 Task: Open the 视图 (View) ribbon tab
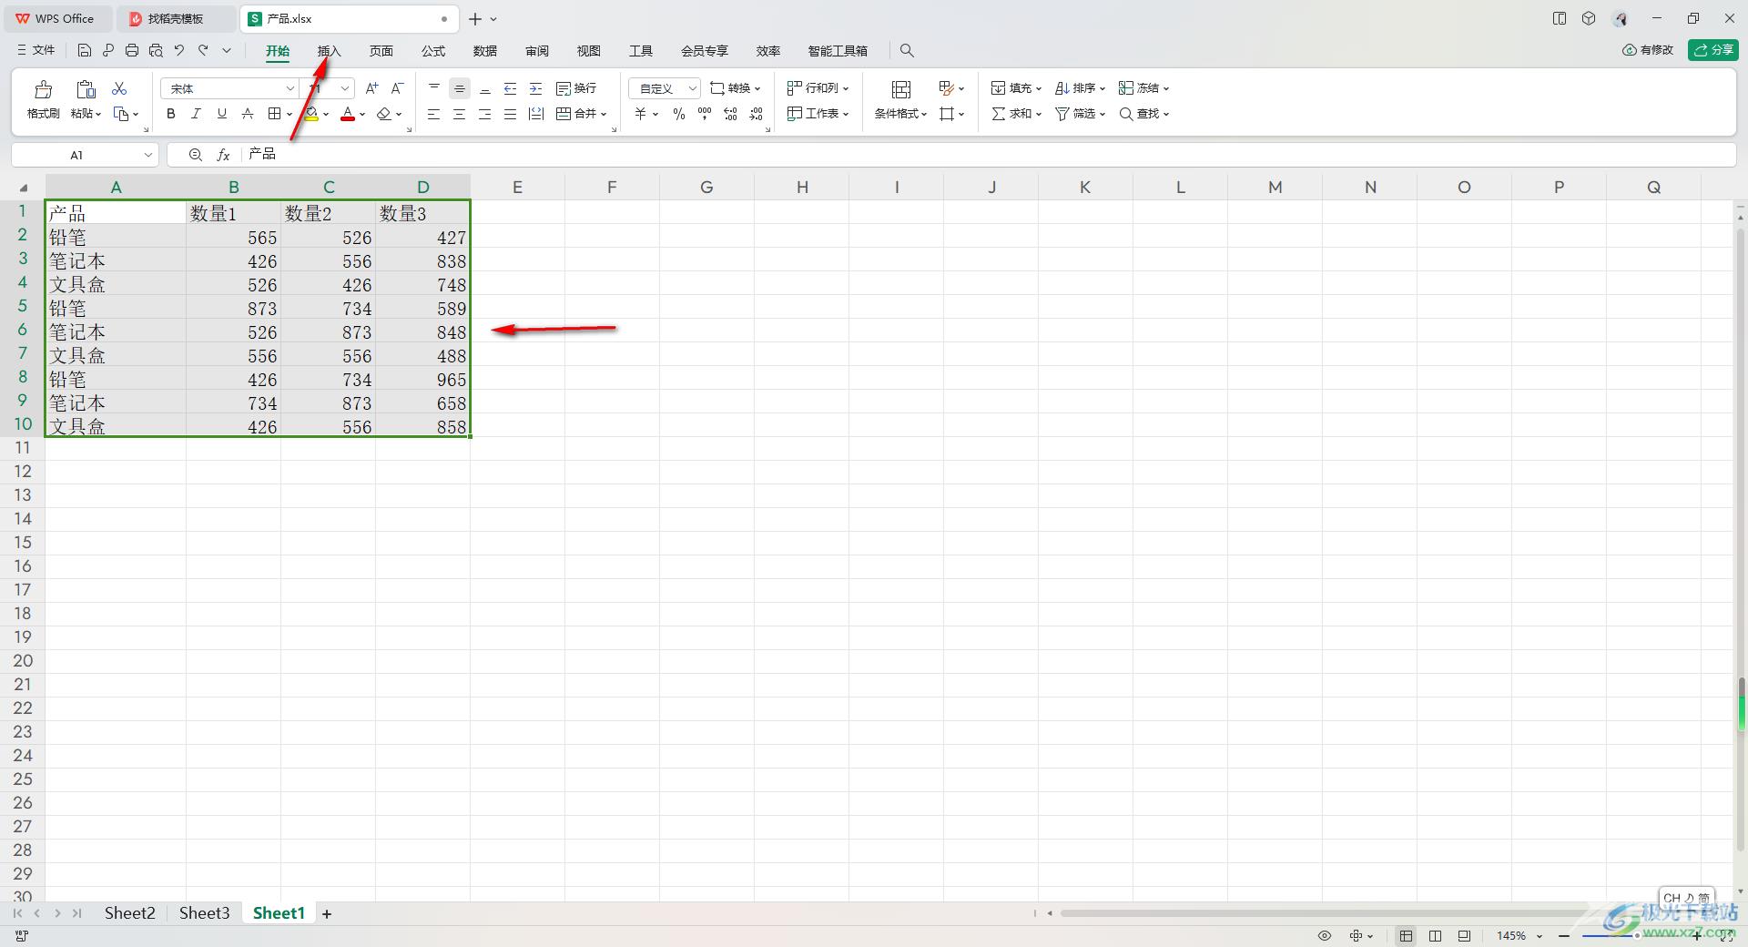point(589,51)
